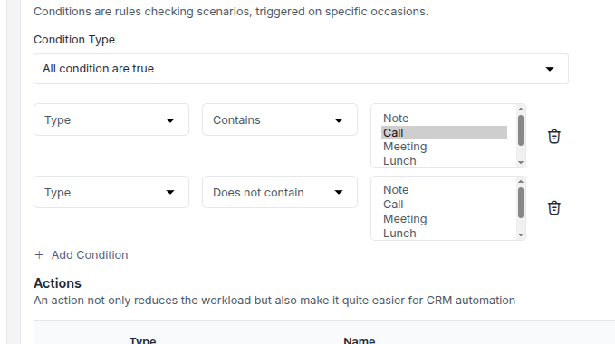
Task: Open the Condition Type dropdown
Action: (x=301, y=69)
